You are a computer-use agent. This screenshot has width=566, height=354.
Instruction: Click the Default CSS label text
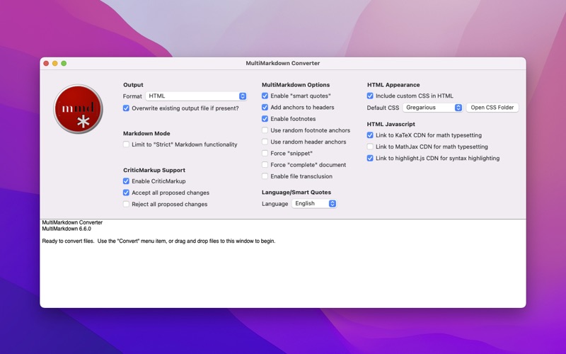[383, 108]
